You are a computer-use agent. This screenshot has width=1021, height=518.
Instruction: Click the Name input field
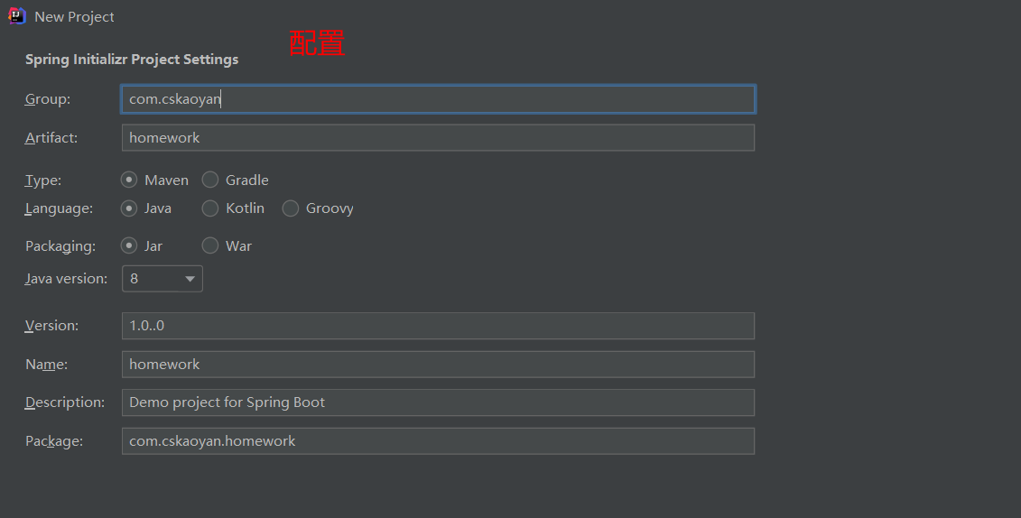coord(438,365)
